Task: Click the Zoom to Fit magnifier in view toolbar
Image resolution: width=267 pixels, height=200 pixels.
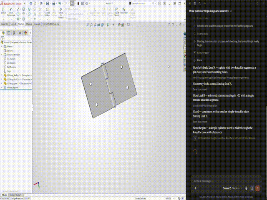Action: (x=88, y=25)
